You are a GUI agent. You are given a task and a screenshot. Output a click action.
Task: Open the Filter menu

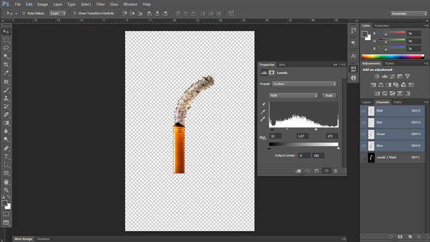[x=101, y=4]
